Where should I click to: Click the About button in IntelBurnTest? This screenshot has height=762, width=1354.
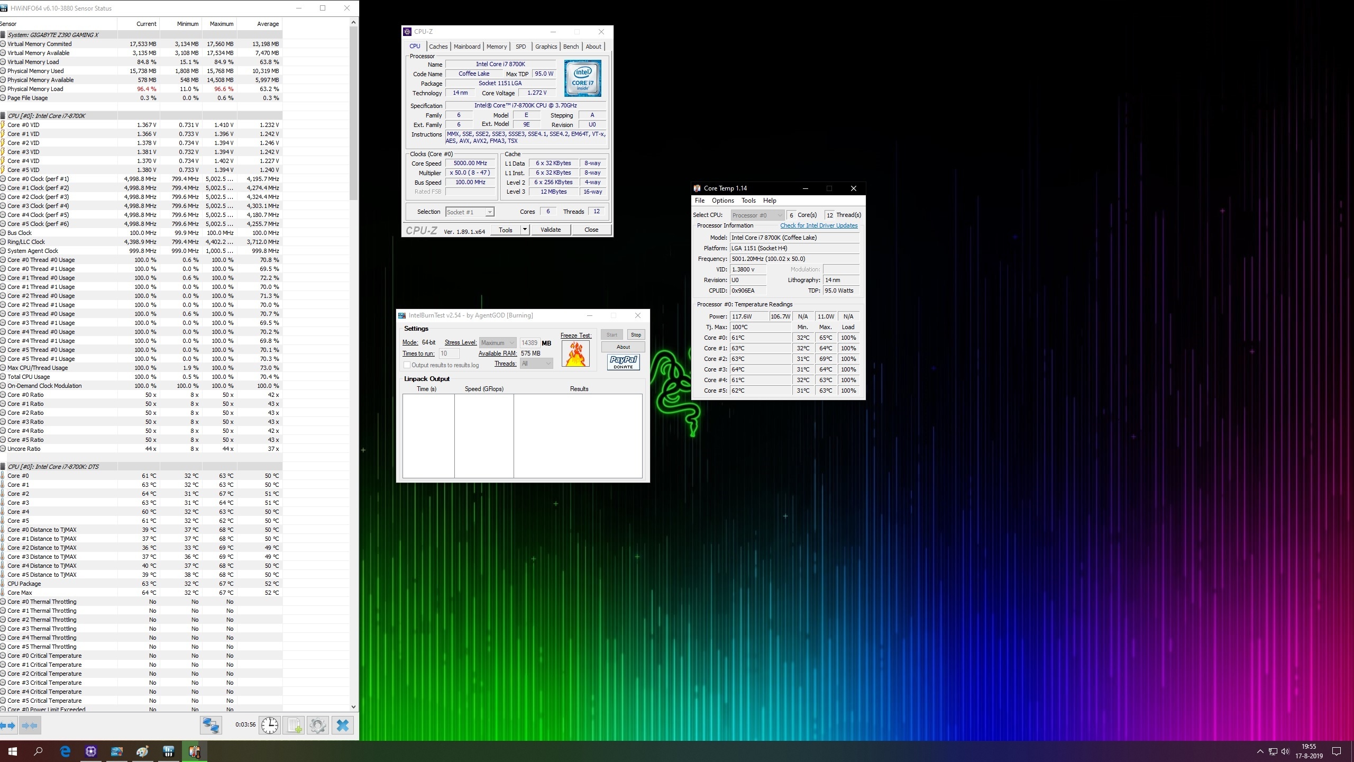(623, 347)
